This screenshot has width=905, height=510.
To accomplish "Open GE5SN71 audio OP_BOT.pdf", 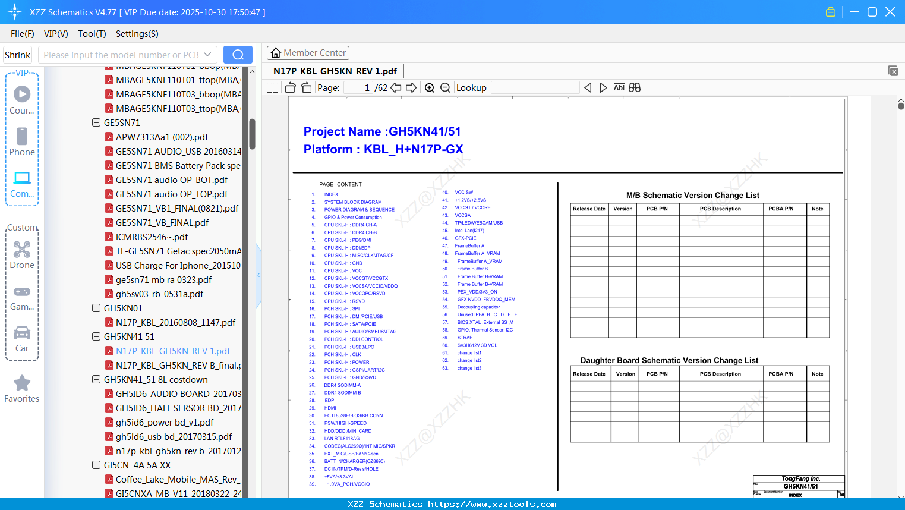I will point(172,180).
